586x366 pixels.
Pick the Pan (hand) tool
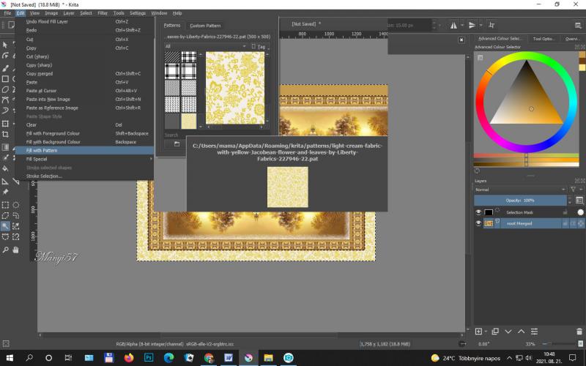point(15,250)
